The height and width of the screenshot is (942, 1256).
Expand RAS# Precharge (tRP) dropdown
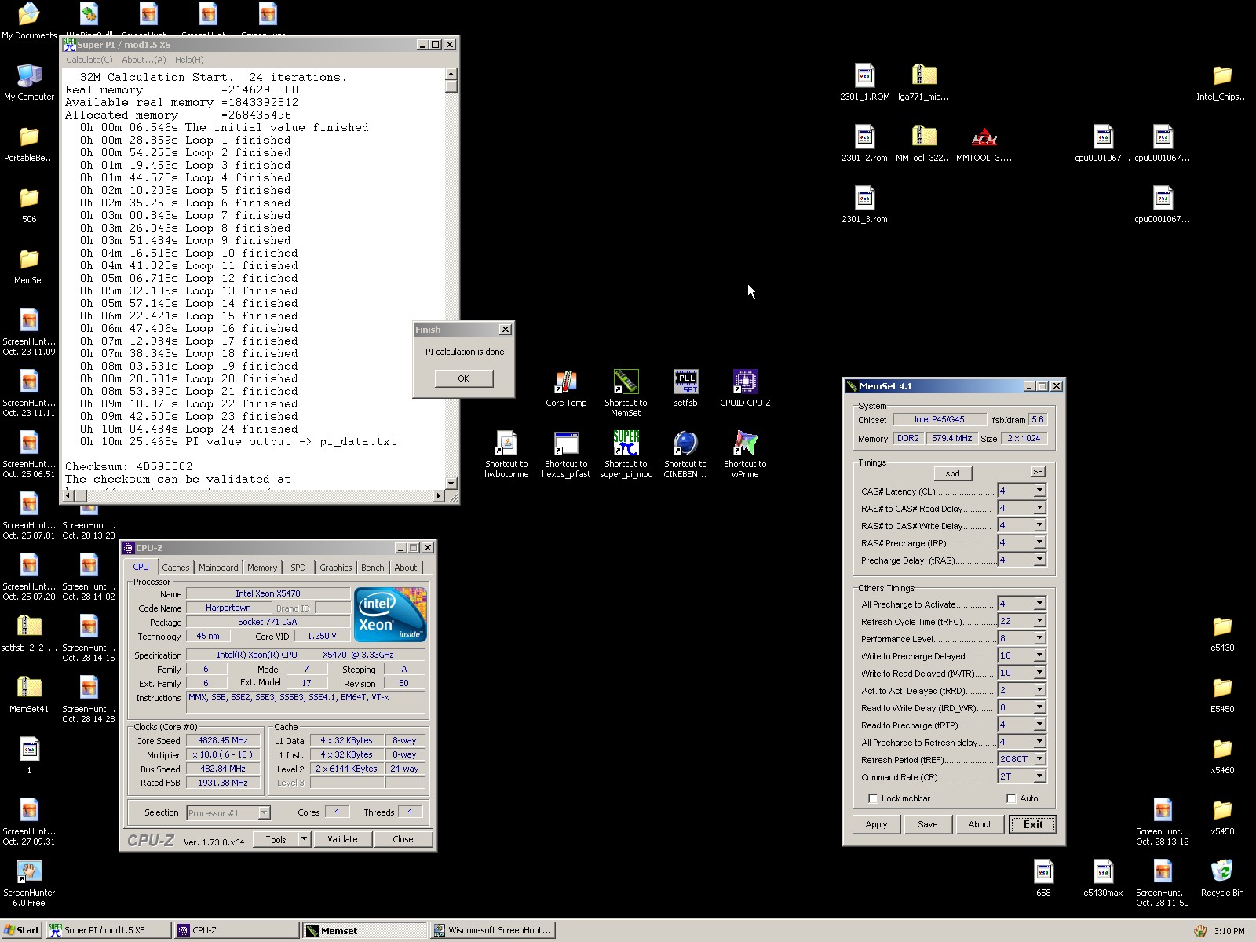pyautogui.click(x=1039, y=542)
